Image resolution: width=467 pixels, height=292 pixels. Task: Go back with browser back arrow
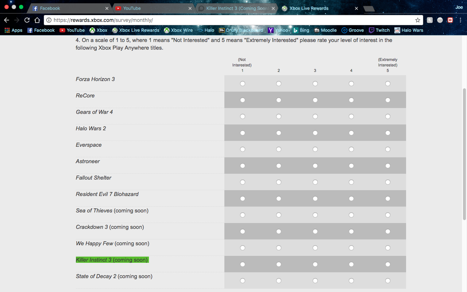point(7,20)
